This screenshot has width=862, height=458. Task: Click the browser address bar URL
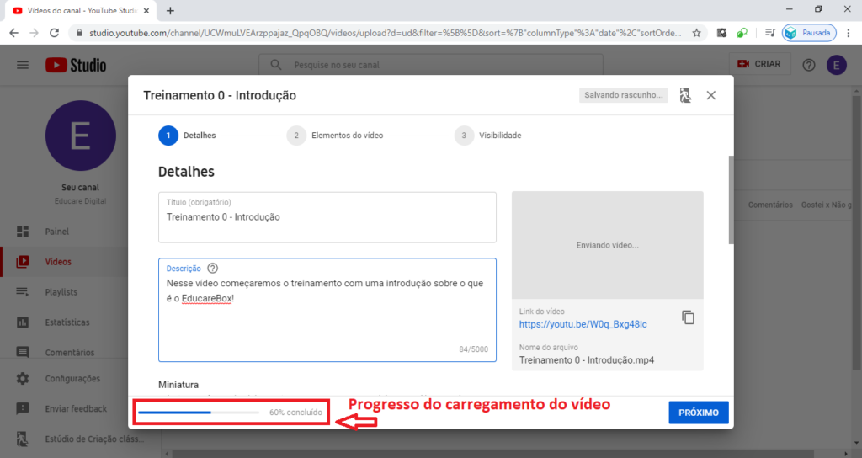385,33
